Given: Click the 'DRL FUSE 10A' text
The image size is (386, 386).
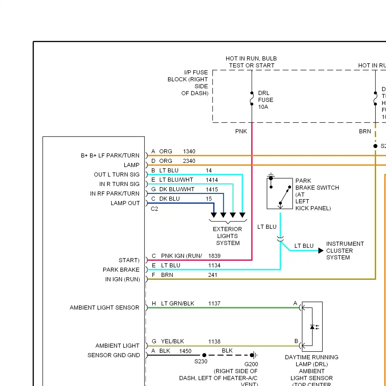Looking at the screenshot, I should click(266, 100).
